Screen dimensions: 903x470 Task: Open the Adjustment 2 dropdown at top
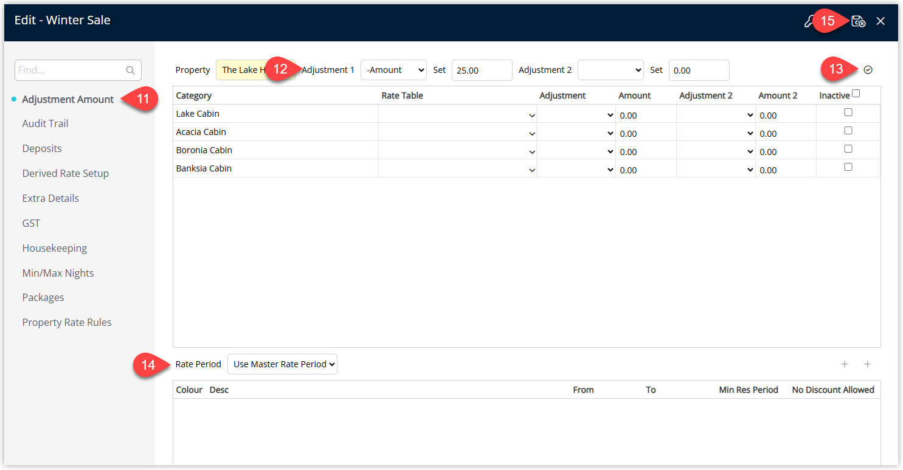611,70
